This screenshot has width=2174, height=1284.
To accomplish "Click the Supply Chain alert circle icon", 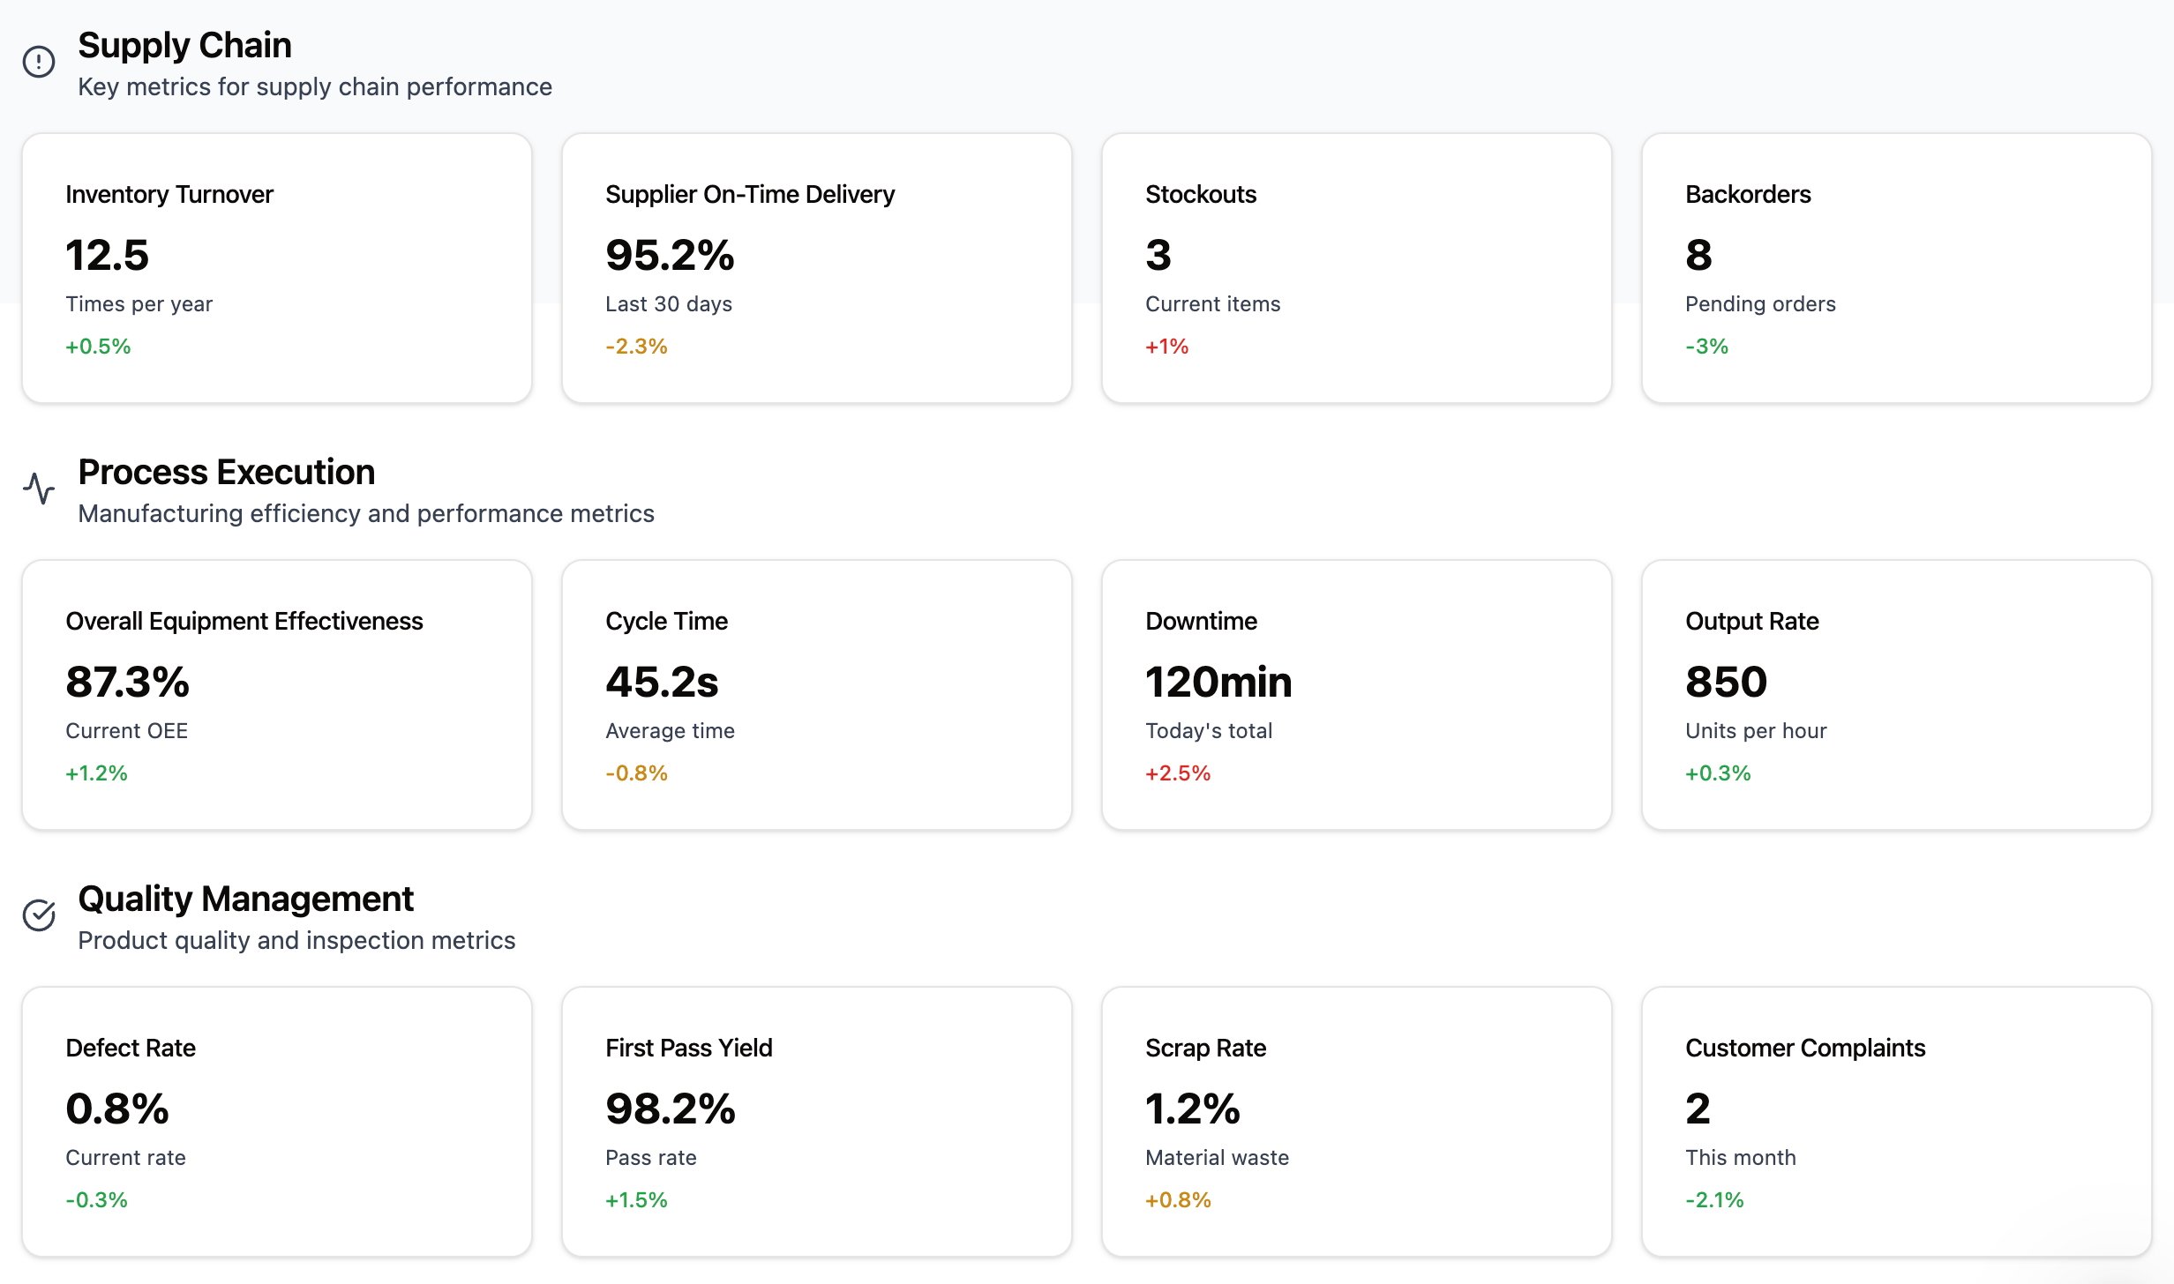I will pos(39,62).
